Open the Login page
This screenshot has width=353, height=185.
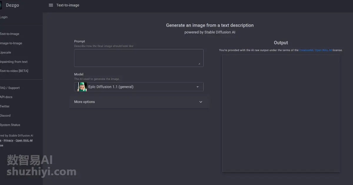(4, 17)
